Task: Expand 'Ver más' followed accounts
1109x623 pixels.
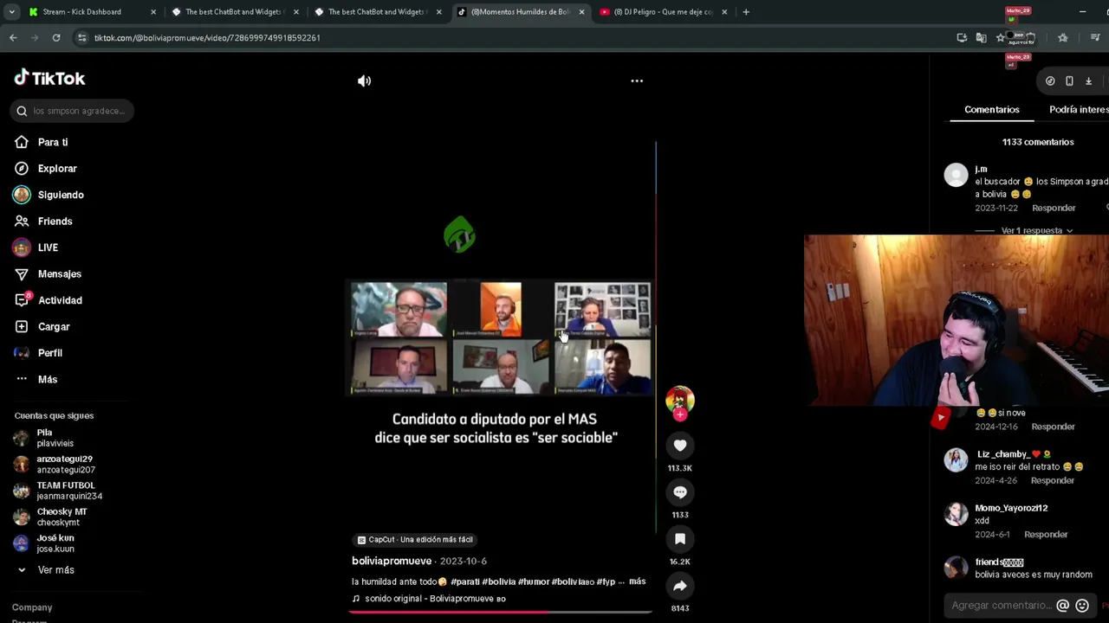Action: click(x=55, y=570)
